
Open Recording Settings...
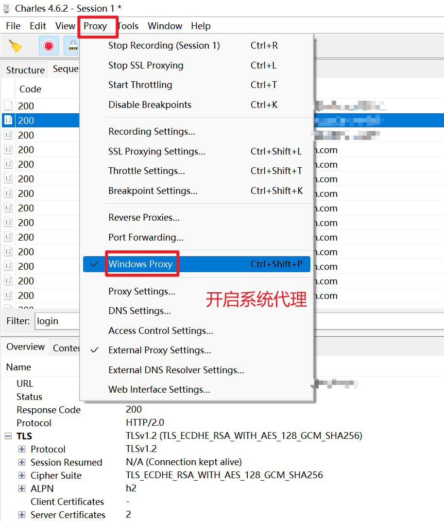coord(197,132)
